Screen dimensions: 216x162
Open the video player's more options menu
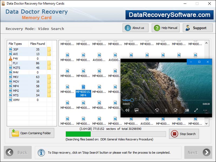pos(205,110)
